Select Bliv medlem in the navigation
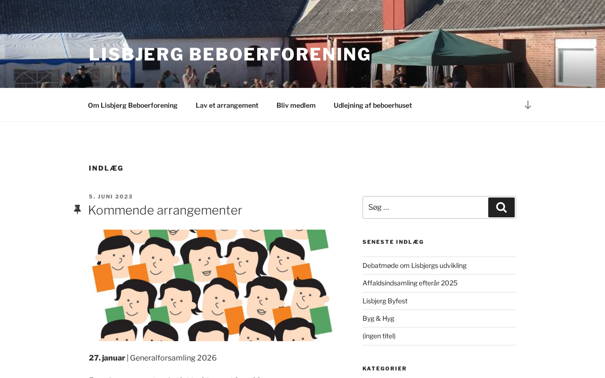Screen dimensions: 605x378 click(296, 105)
